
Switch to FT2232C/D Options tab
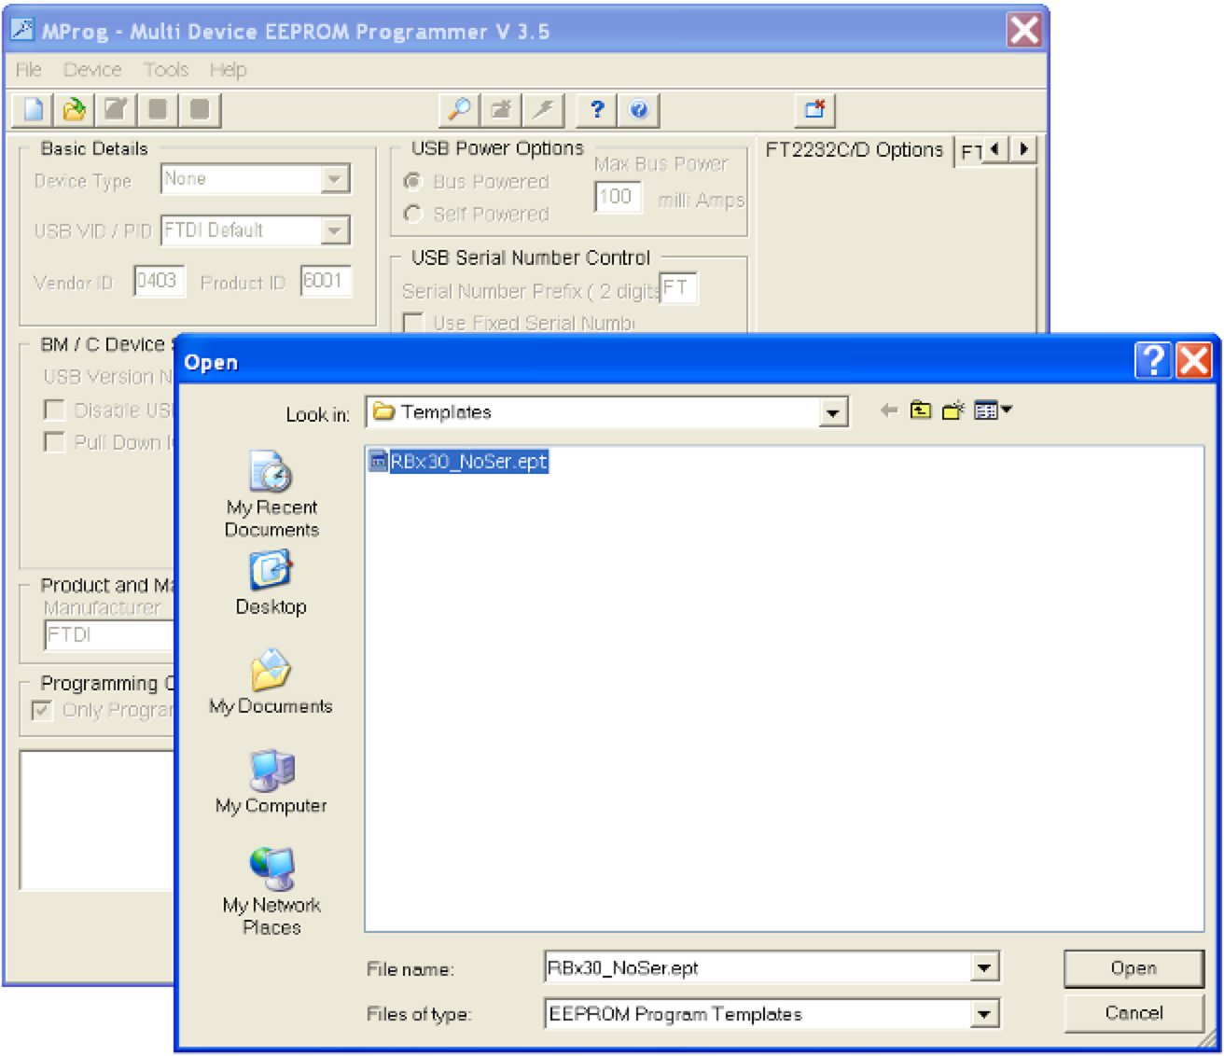pyautogui.click(x=854, y=150)
